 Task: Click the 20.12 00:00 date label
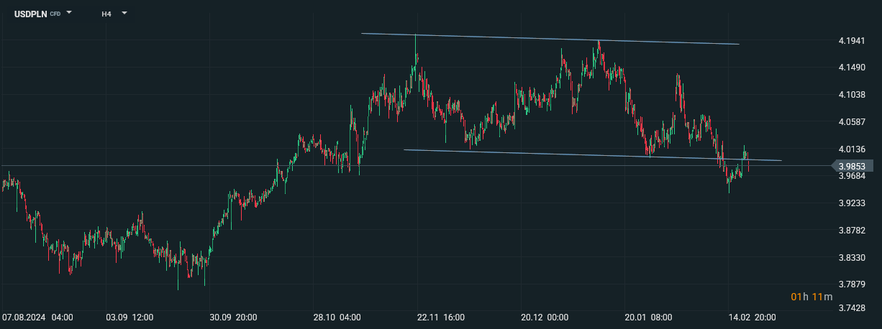pos(545,317)
